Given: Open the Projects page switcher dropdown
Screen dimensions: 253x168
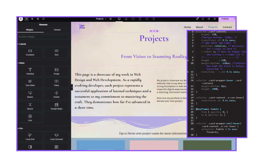Looking at the screenshot, I should click(x=101, y=19).
